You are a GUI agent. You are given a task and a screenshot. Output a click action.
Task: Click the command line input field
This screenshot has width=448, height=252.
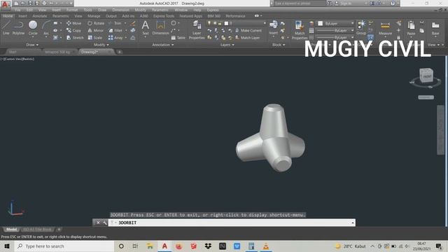[x=232, y=223]
